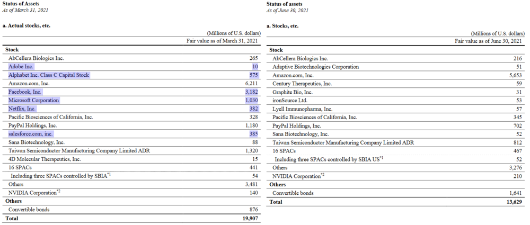Select Adaptive Biotechnologies Corporation in June table
530x225 pixels.
tap(315, 67)
